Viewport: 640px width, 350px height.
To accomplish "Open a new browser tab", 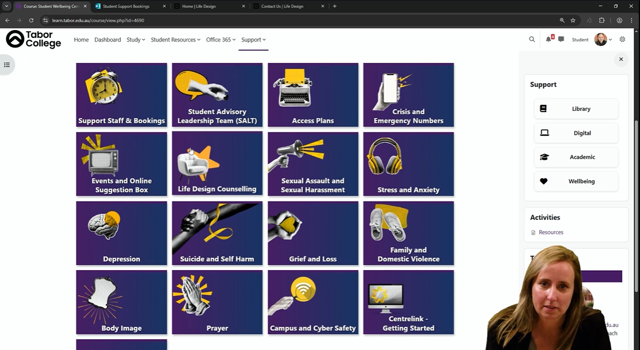I will [334, 6].
